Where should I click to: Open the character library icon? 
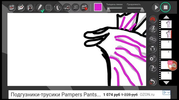point(153,29)
